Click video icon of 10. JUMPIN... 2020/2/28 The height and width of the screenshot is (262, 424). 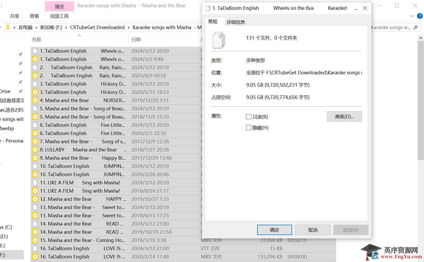coord(35,174)
